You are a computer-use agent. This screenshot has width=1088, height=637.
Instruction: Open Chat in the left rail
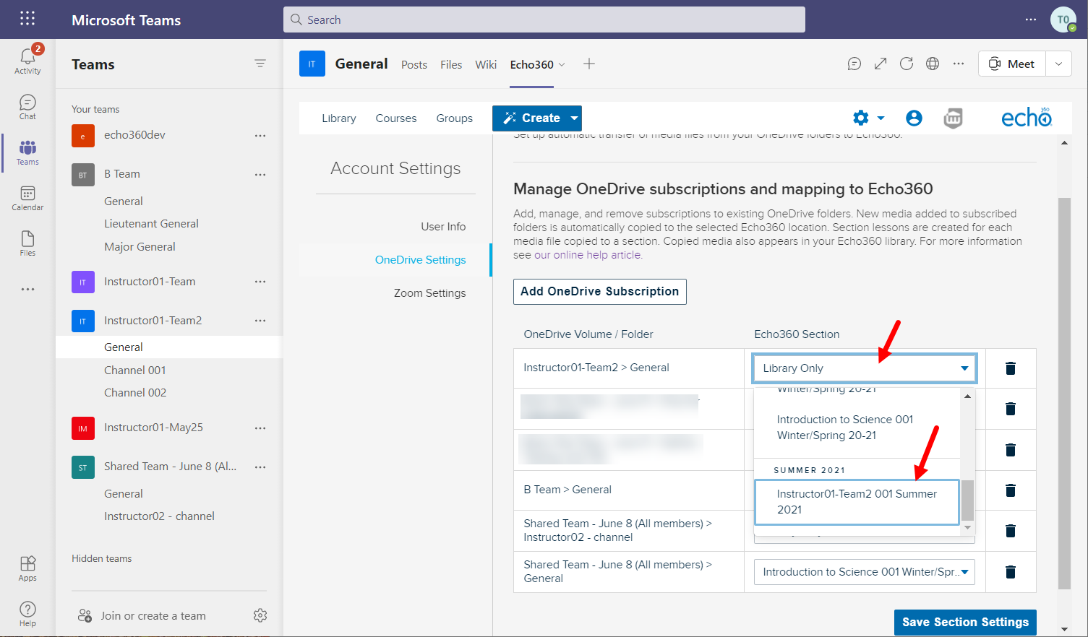click(27, 107)
